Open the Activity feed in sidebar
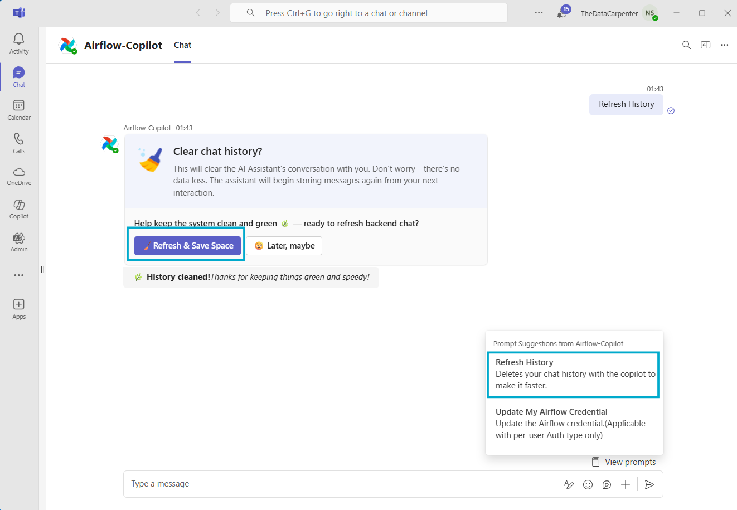The width and height of the screenshot is (737, 510). pyautogui.click(x=19, y=43)
